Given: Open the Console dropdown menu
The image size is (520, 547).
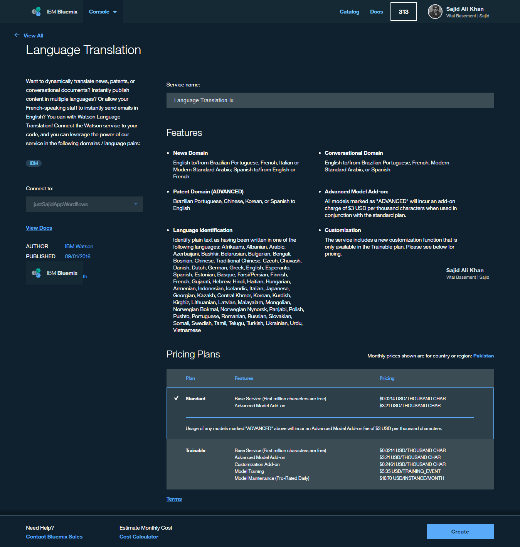Looking at the screenshot, I should coord(103,12).
